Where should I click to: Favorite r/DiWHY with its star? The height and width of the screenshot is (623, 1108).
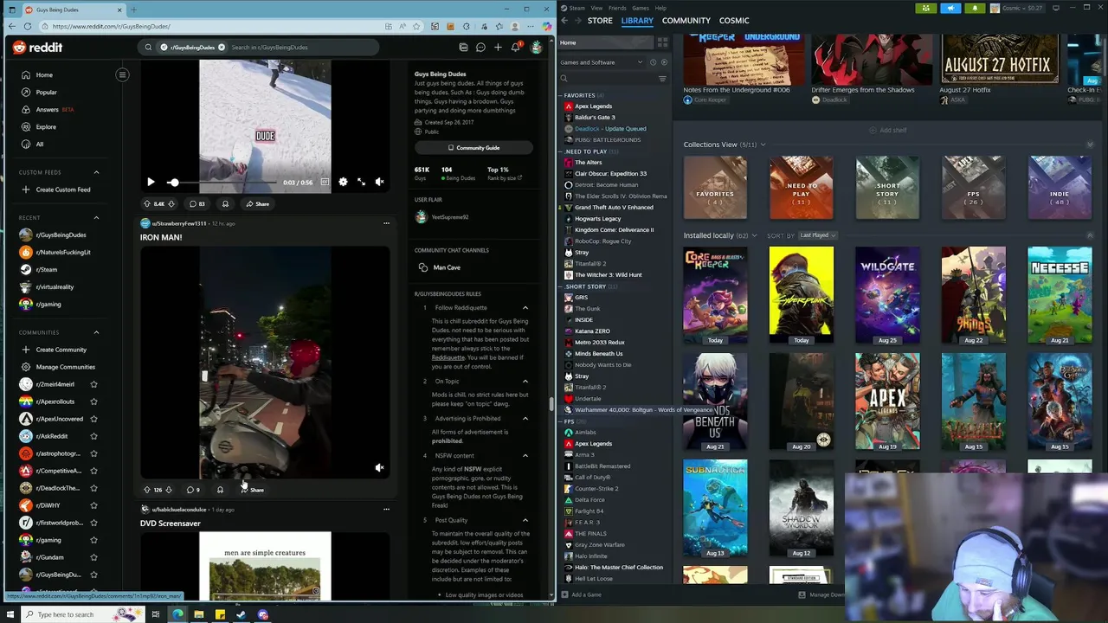(93, 505)
